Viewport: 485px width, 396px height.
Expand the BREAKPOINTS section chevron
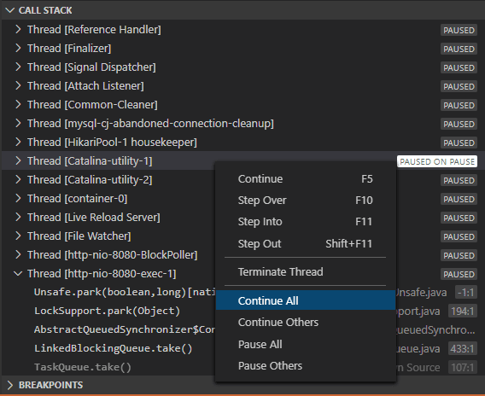[10, 385]
